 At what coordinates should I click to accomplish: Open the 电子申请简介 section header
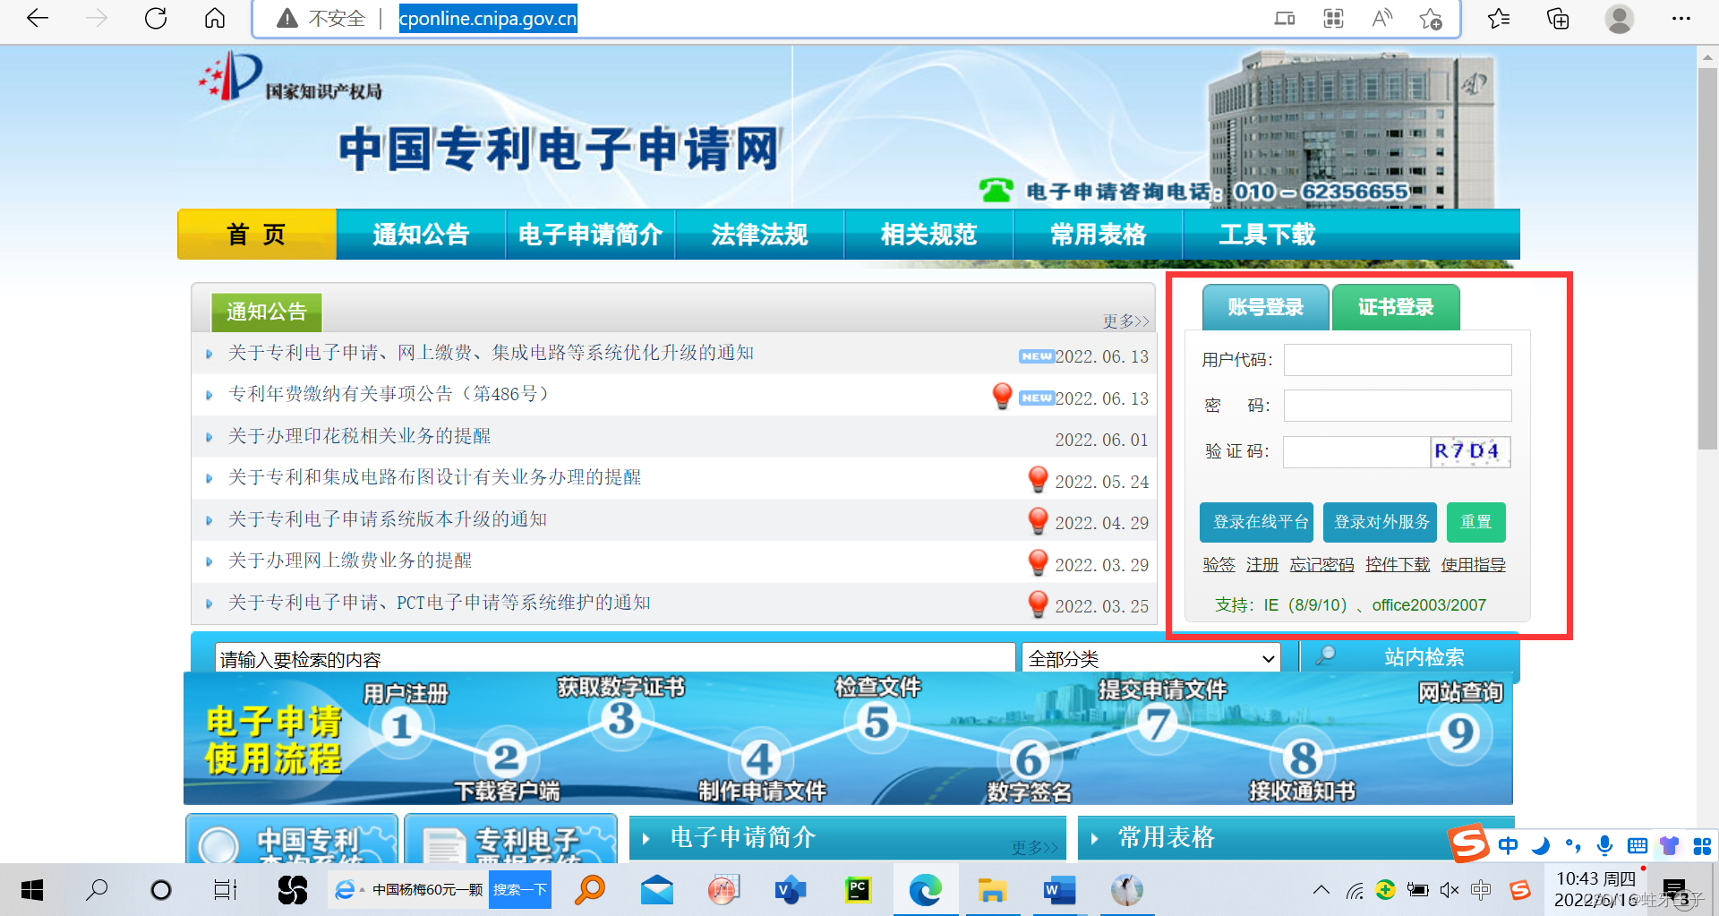click(x=743, y=837)
